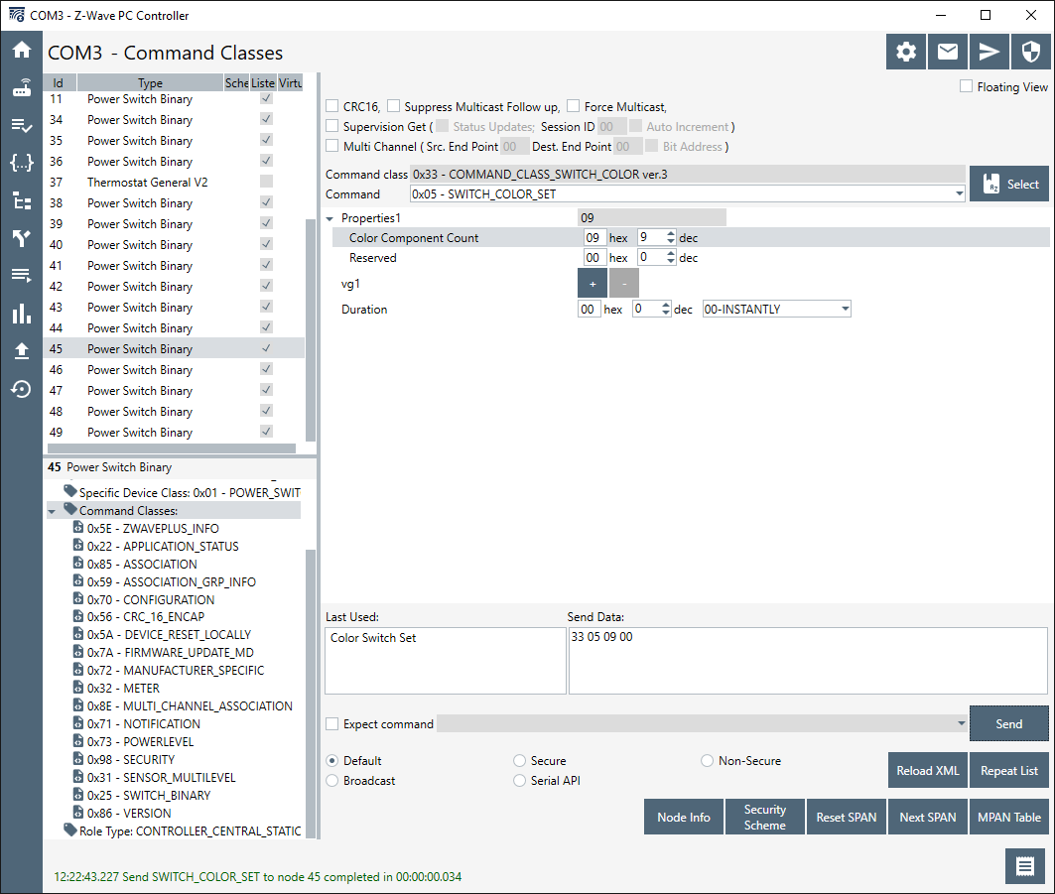Image resolution: width=1055 pixels, height=894 pixels.
Task: Select node 37 Thermostat General V2
Action: pyautogui.click(x=147, y=183)
